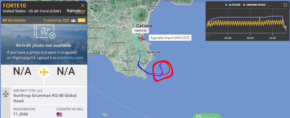Screen dimensions: 290x118
Task: Click the Flightradar24 logo
Action: (76, 11)
